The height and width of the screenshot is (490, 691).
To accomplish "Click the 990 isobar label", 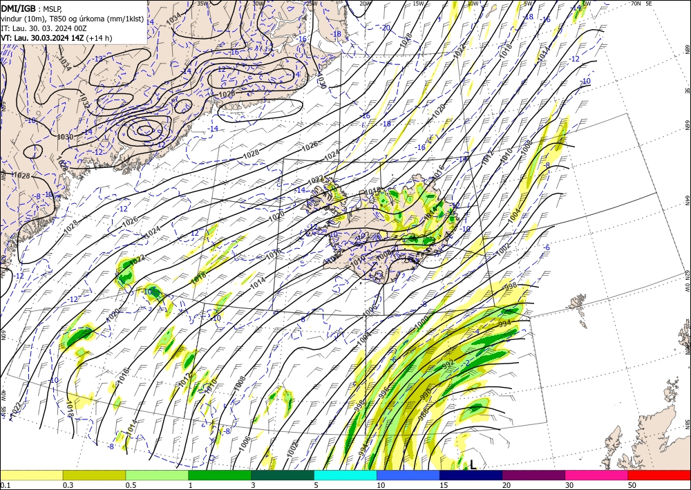I will tap(426, 393).
